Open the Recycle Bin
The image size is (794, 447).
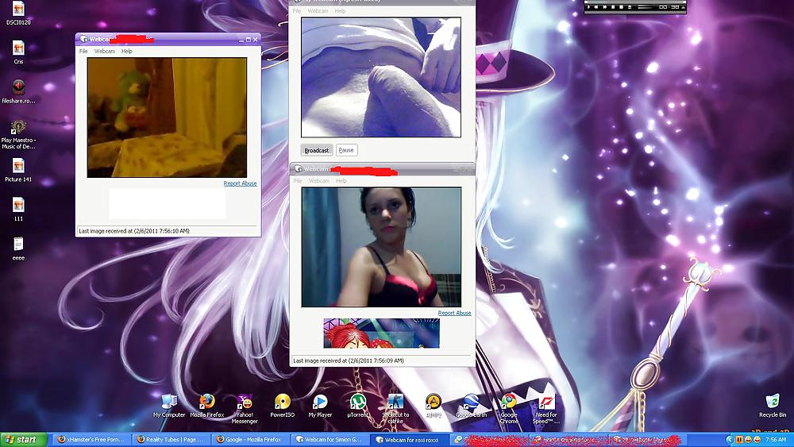[773, 406]
